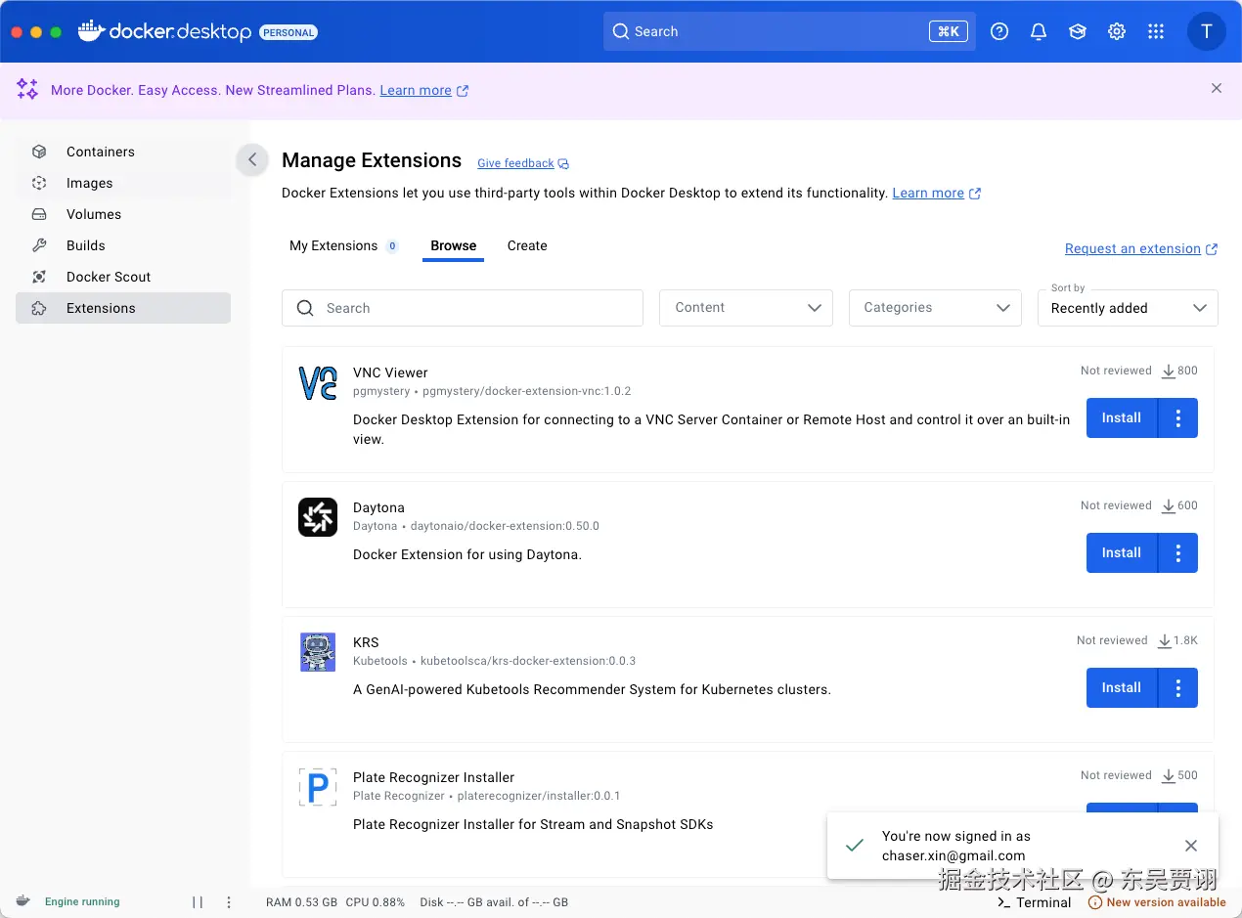Install the KRS extension

[1122, 688]
